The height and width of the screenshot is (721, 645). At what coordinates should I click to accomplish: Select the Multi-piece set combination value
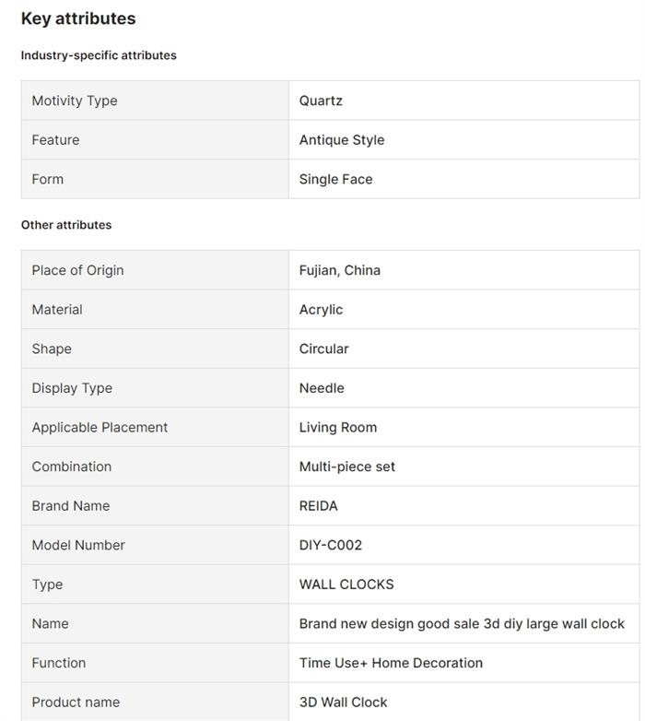click(346, 467)
